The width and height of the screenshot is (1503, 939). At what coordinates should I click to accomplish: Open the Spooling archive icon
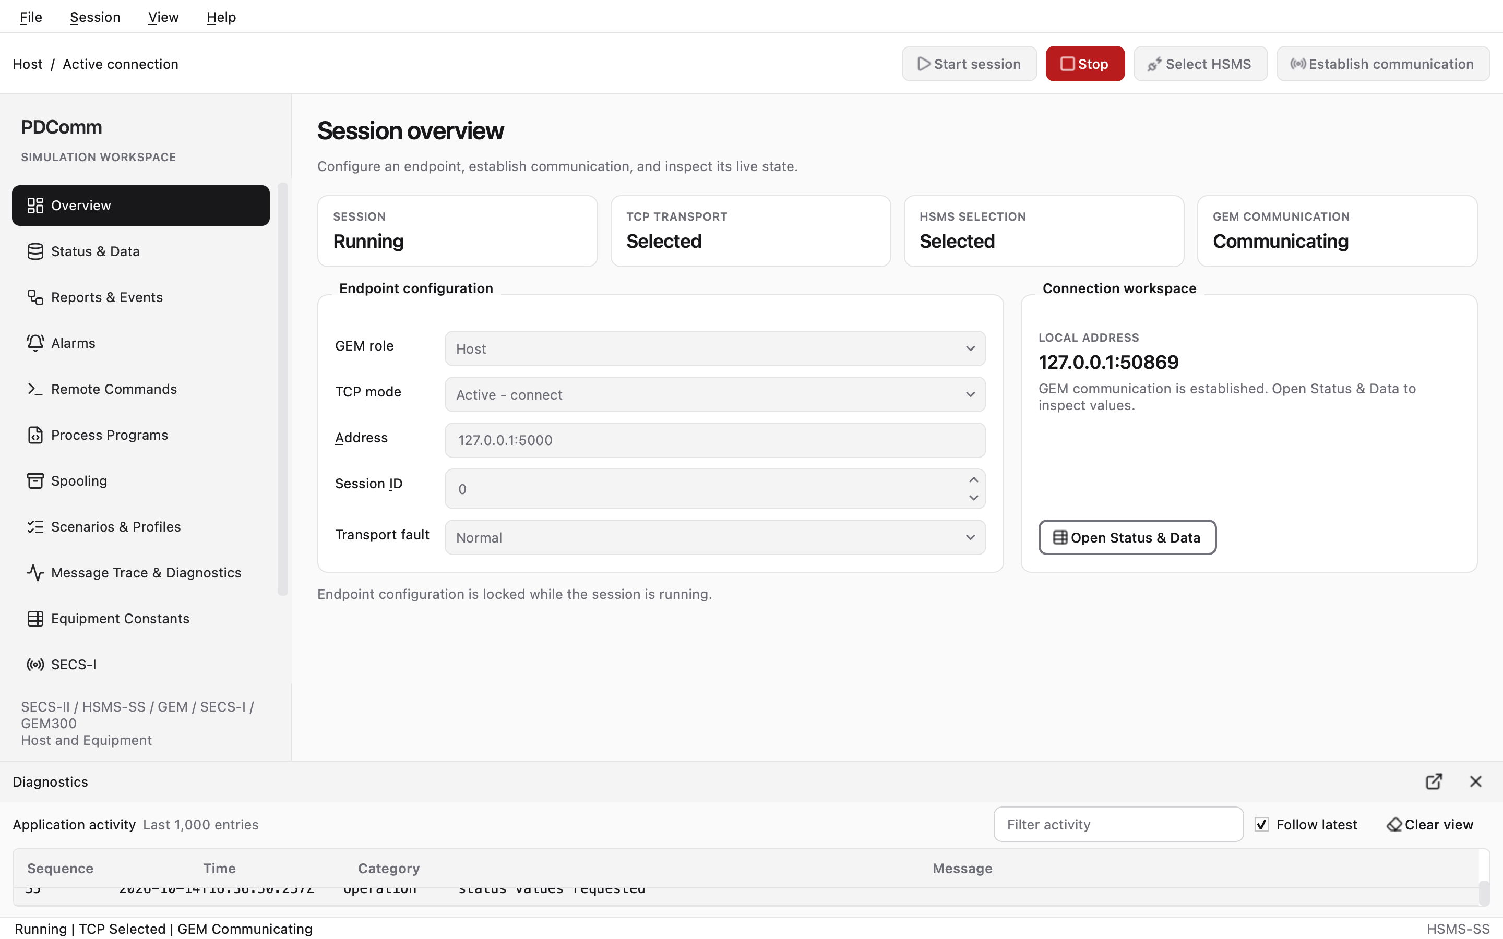click(x=35, y=481)
